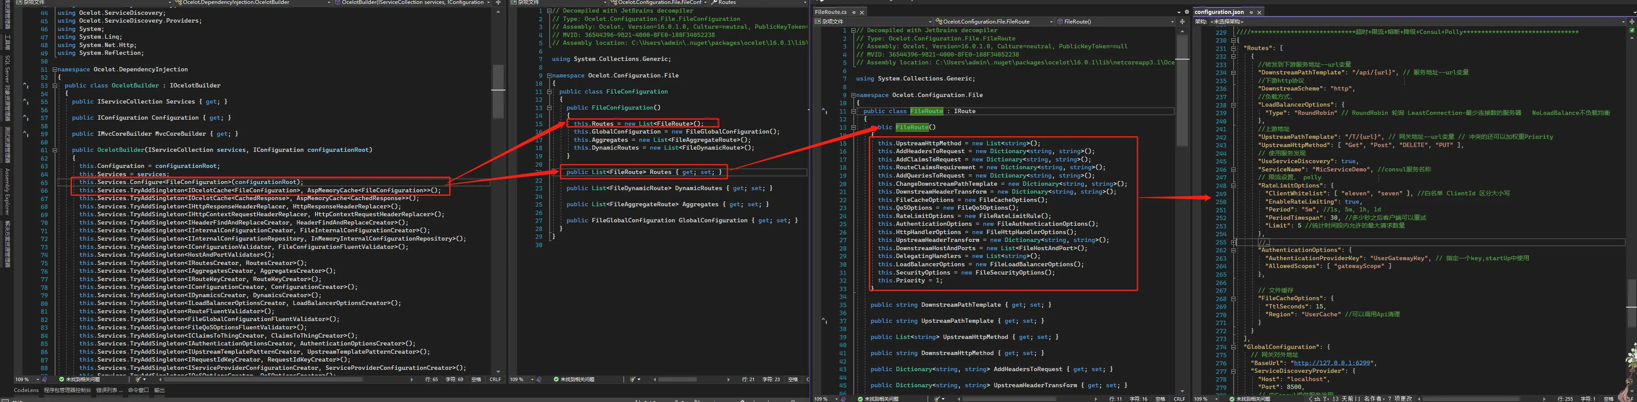Image resolution: width=1637 pixels, height=402 pixels.
Task: Split the OcelotBuilder editor with the split icon
Action: (x=498, y=3)
